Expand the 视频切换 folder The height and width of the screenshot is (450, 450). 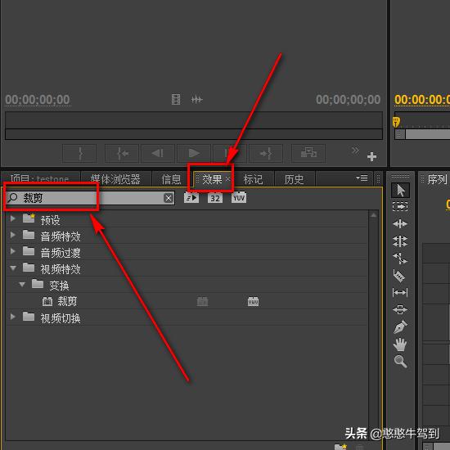tap(12, 317)
